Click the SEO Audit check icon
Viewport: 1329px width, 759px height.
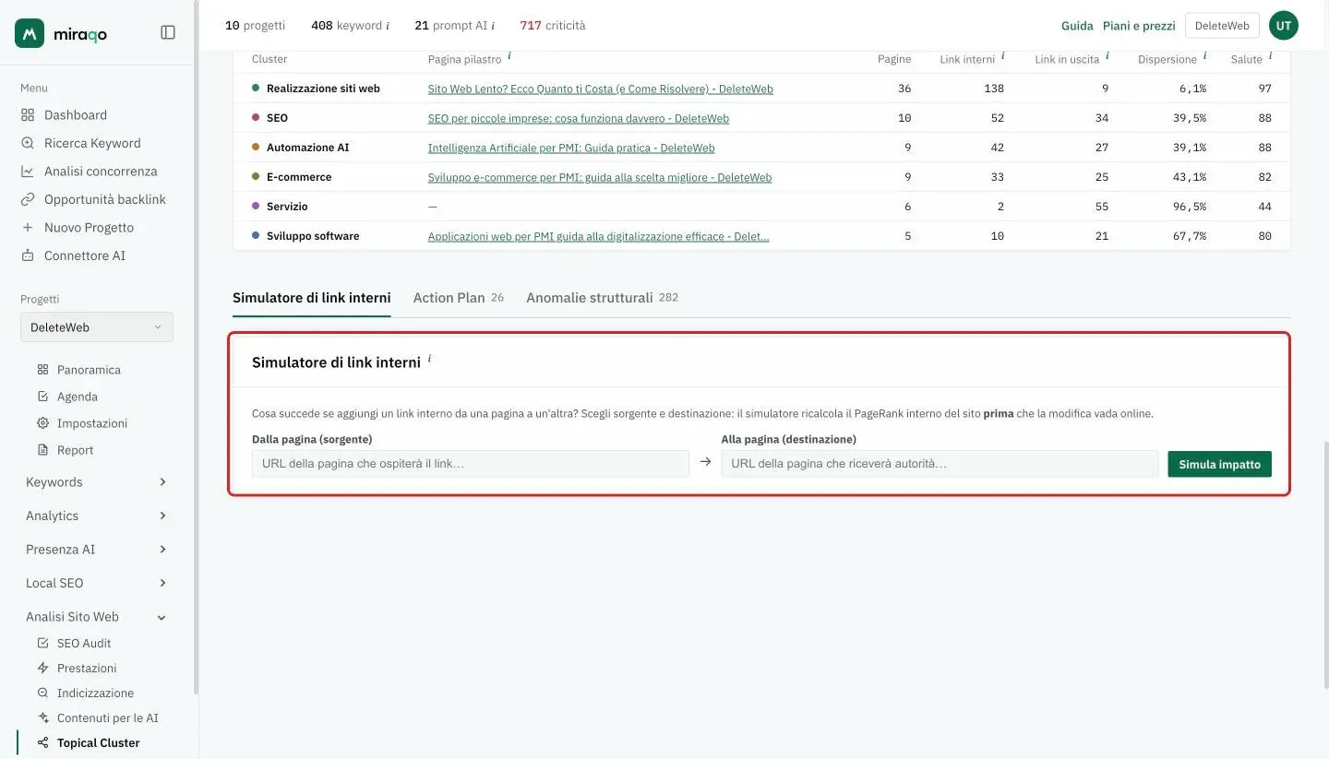42,643
